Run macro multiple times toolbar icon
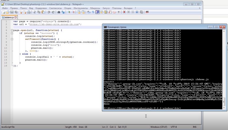 137,12
